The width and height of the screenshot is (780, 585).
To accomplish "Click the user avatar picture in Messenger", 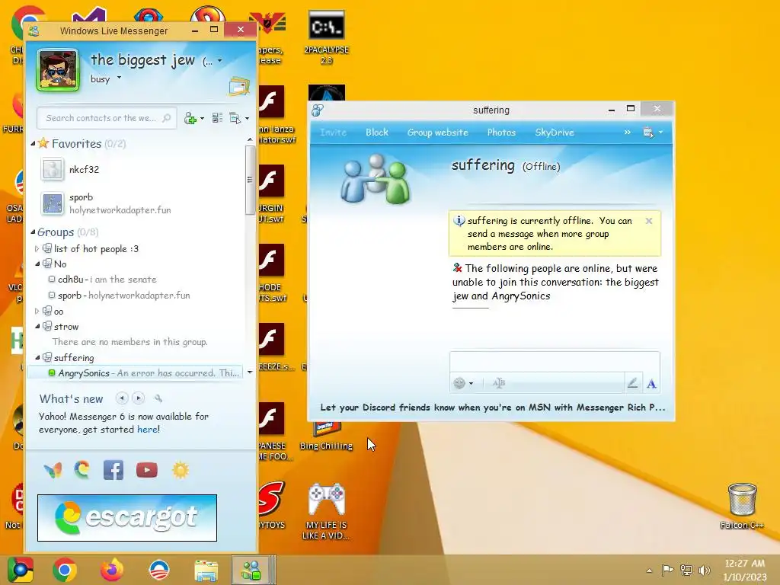I will point(58,70).
